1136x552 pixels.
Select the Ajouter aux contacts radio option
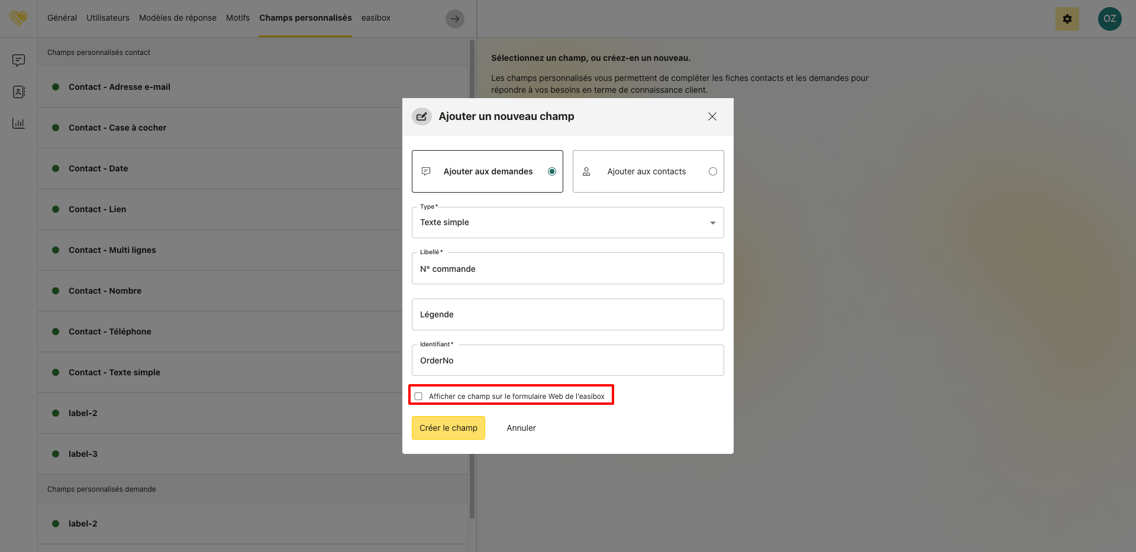pos(712,171)
